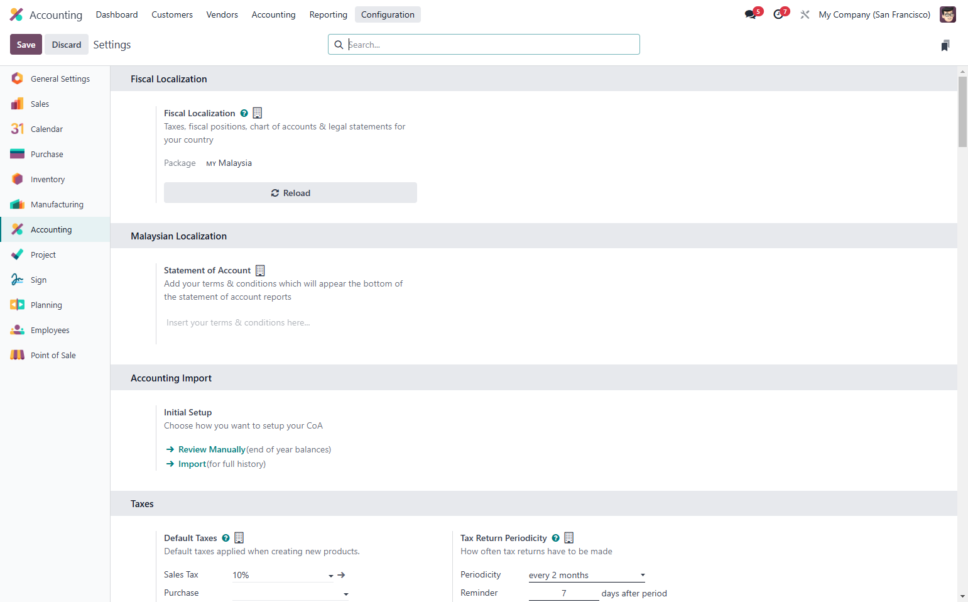Image resolution: width=968 pixels, height=602 pixels.
Task: Click help icon beside Tax Return Periodicity
Action: click(x=555, y=538)
